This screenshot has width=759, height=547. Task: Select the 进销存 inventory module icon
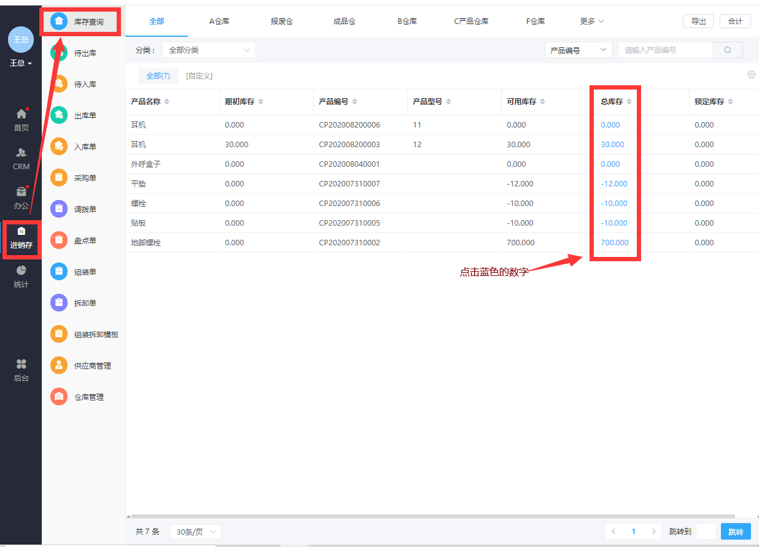point(21,231)
